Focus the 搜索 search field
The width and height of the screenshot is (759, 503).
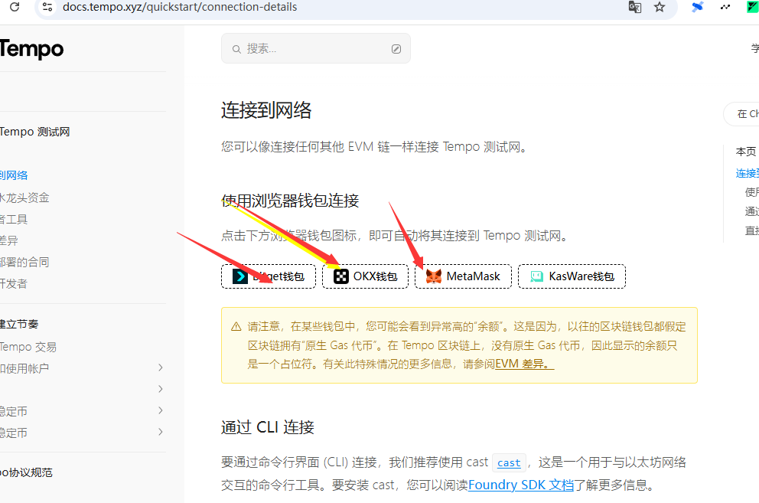314,49
